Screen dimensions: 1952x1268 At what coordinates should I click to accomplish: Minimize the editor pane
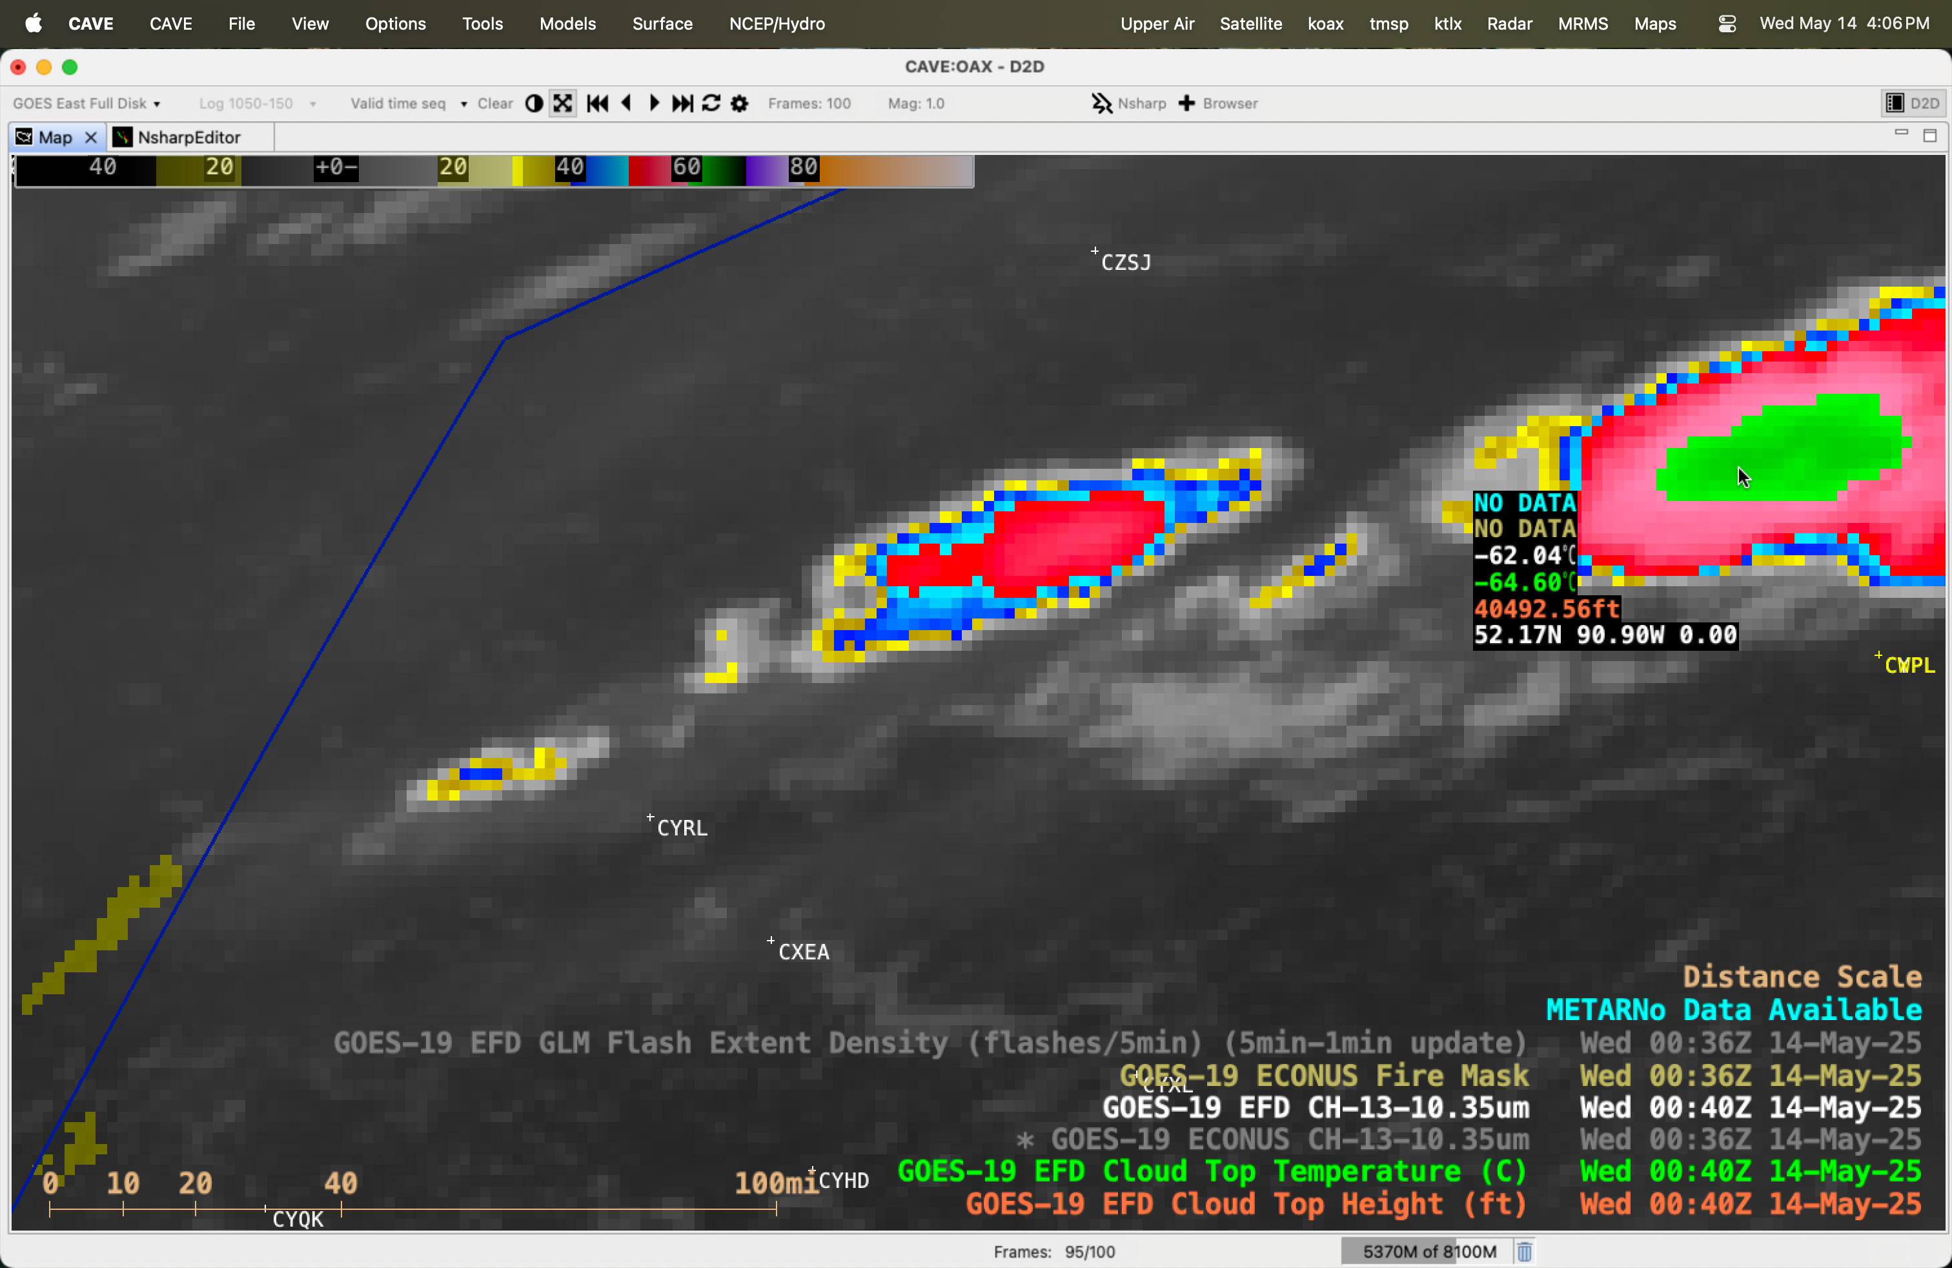coord(1901,133)
